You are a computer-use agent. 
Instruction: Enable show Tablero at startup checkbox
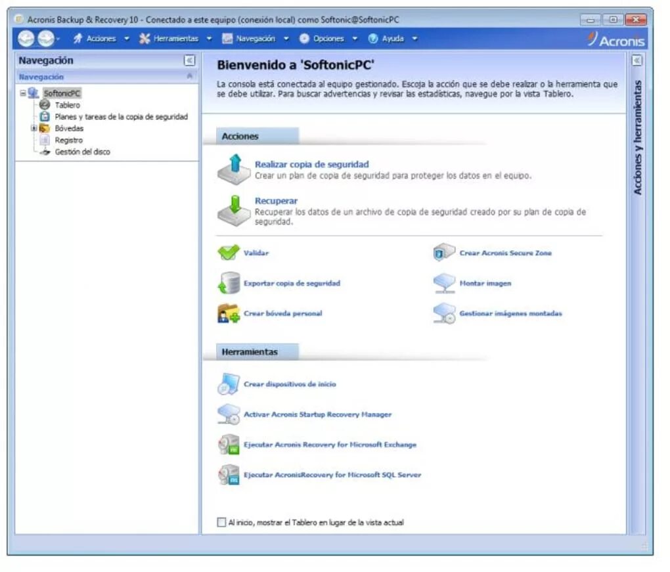tap(221, 523)
